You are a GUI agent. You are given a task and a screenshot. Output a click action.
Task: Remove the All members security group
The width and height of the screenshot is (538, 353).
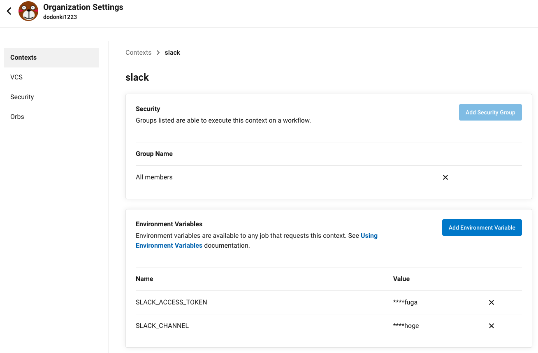point(445,177)
